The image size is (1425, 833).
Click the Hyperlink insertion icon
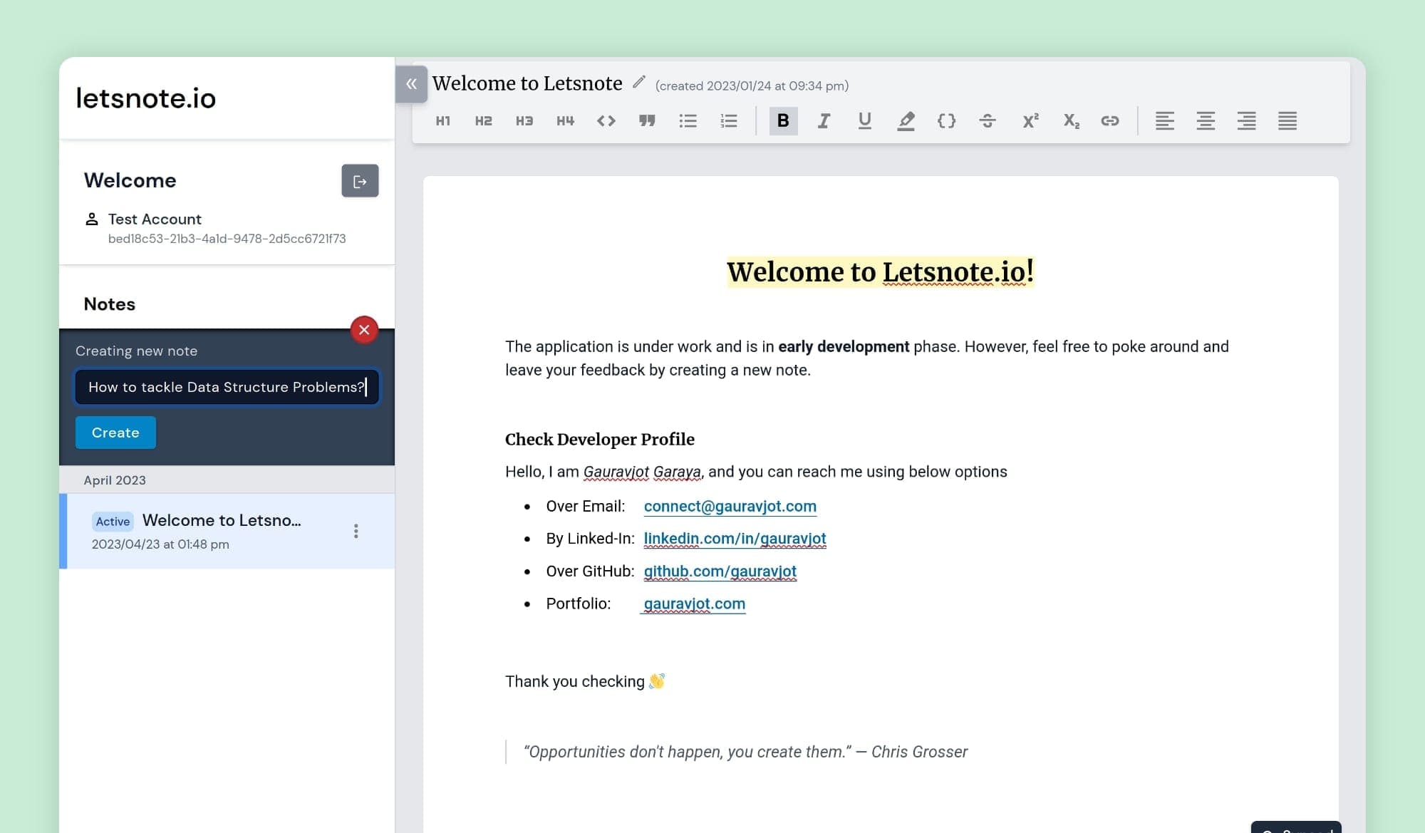(x=1111, y=120)
